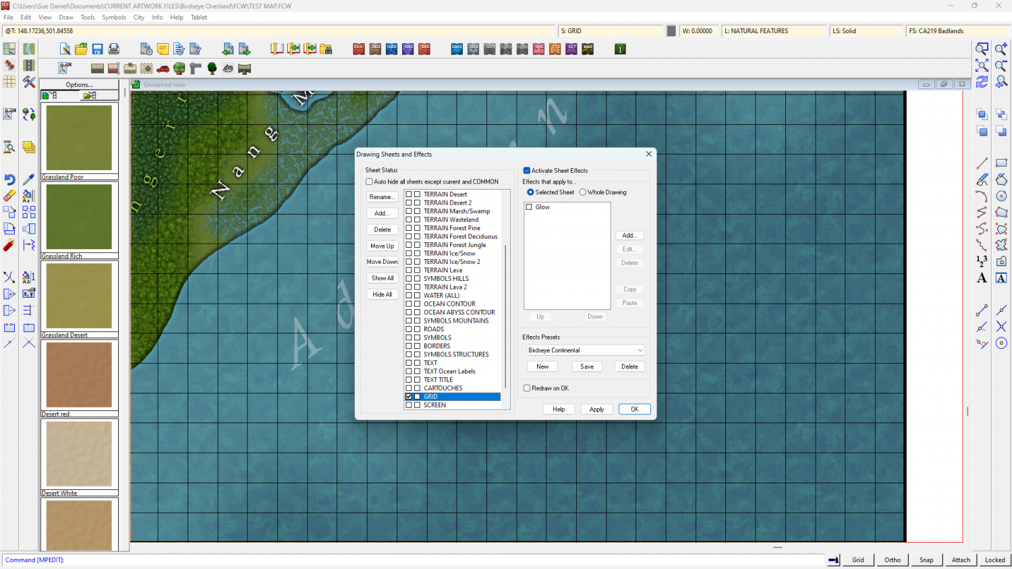1012x569 pixels.
Task: Click the Rename... sheet button
Action: coord(382,197)
